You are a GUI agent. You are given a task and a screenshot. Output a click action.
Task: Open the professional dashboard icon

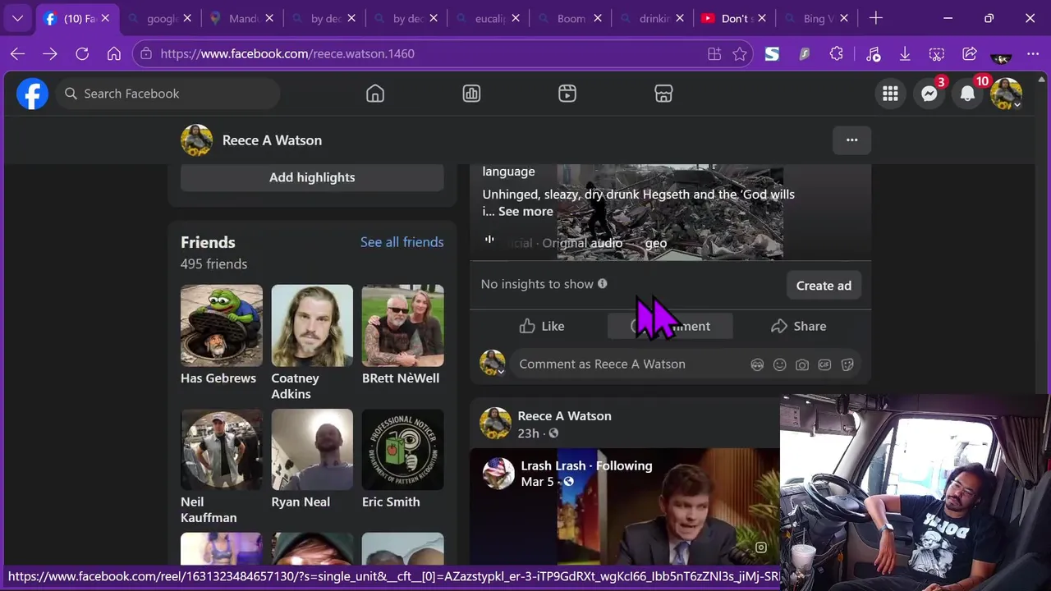471,94
